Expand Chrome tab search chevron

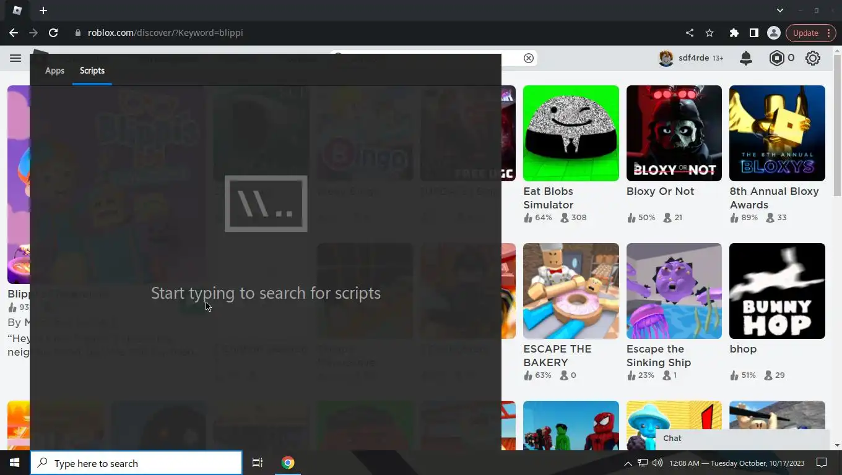780,11
